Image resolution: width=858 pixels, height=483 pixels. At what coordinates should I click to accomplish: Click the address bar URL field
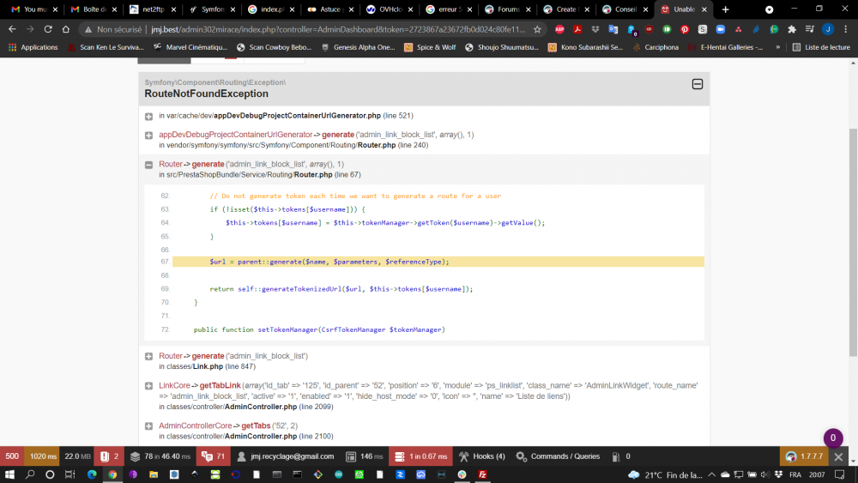338,29
